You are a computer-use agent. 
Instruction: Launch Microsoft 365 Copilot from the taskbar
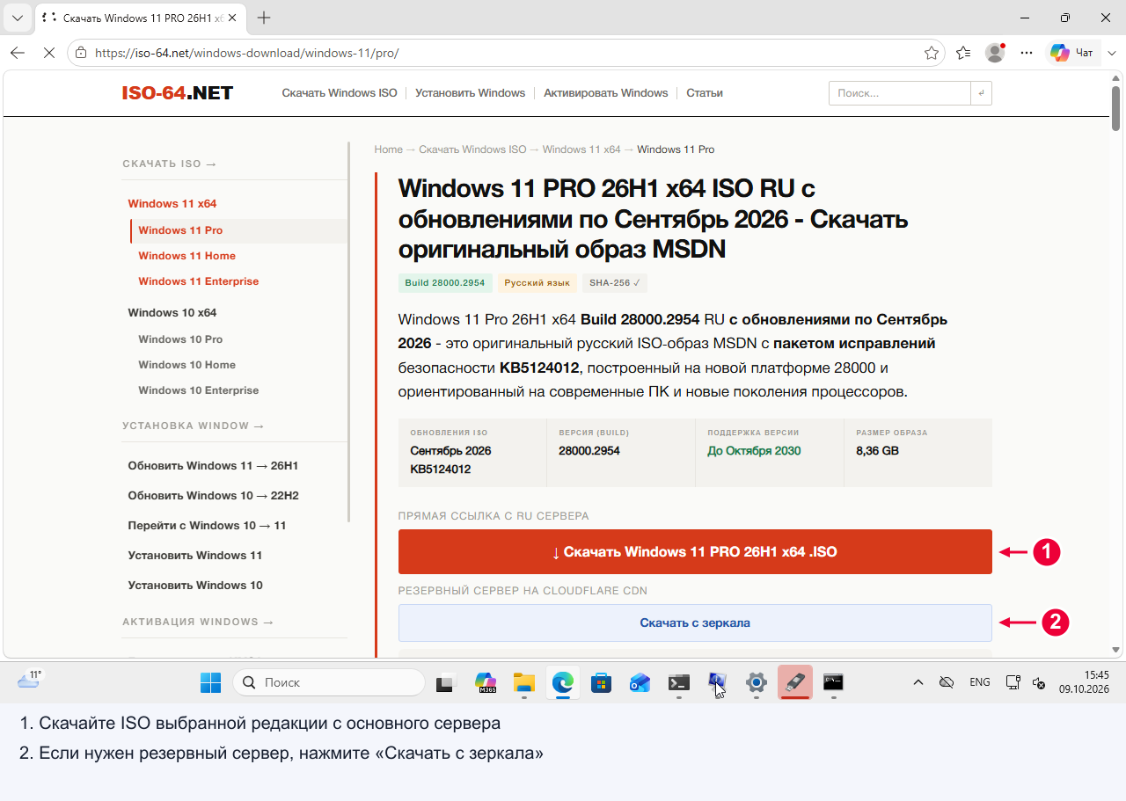click(485, 682)
